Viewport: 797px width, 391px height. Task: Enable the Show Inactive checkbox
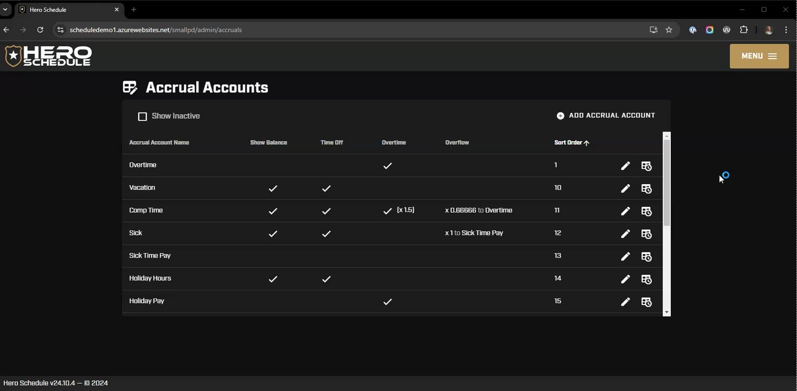pyautogui.click(x=142, y=116)
